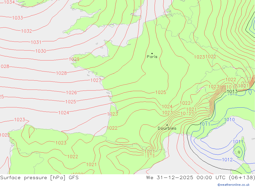The image size is (255, 187).
Task: Select the Paris location dot marker
Action: click(x=152, y=53)
